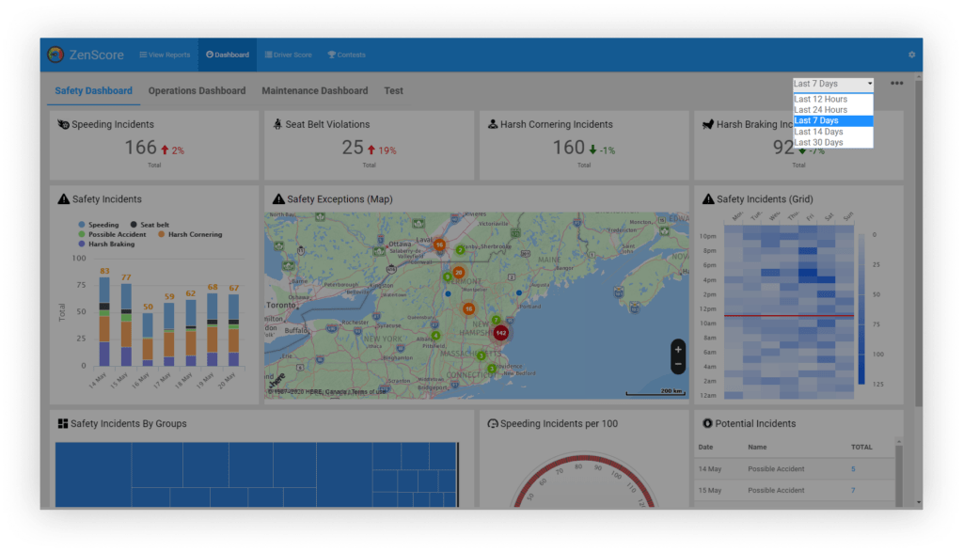
Task: Click the 19 May bar totaling 68
Action: pos(212,330)
